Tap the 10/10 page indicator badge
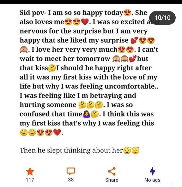The height and width of the screenshot is (187, 182). point(162,18)
